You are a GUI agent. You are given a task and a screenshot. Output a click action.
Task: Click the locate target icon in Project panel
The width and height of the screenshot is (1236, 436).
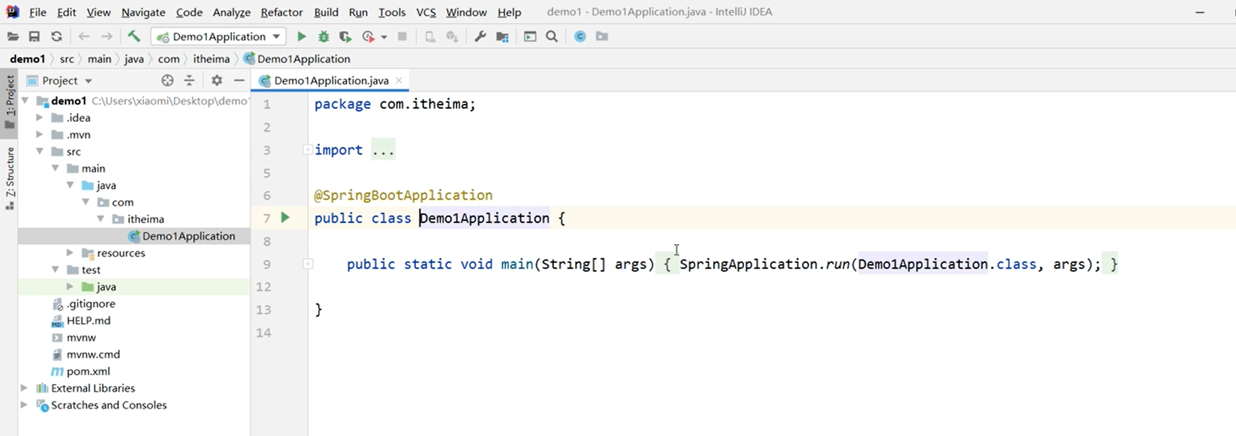(168, 80)
